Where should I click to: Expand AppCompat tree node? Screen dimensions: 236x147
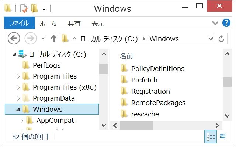22,121
